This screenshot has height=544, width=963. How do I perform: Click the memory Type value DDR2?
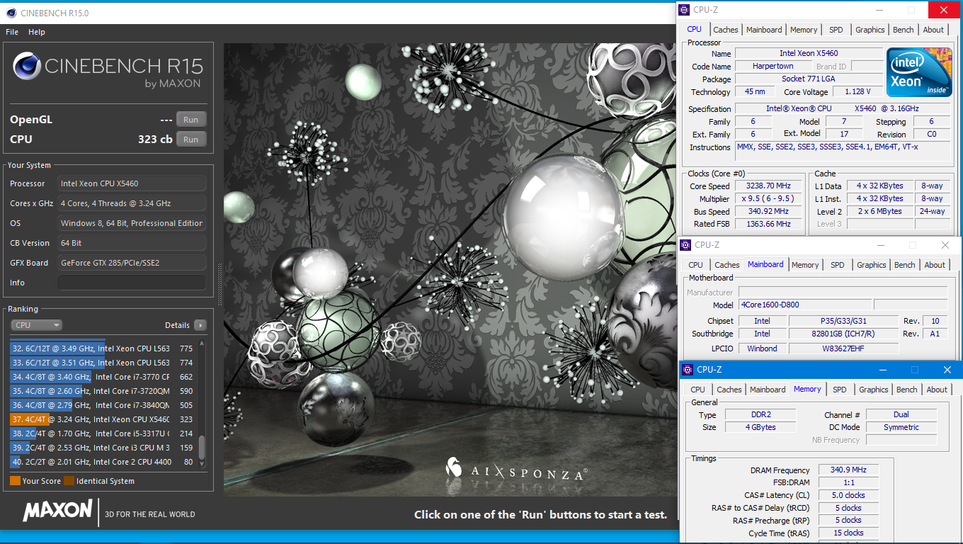click(x=761, y=414)
